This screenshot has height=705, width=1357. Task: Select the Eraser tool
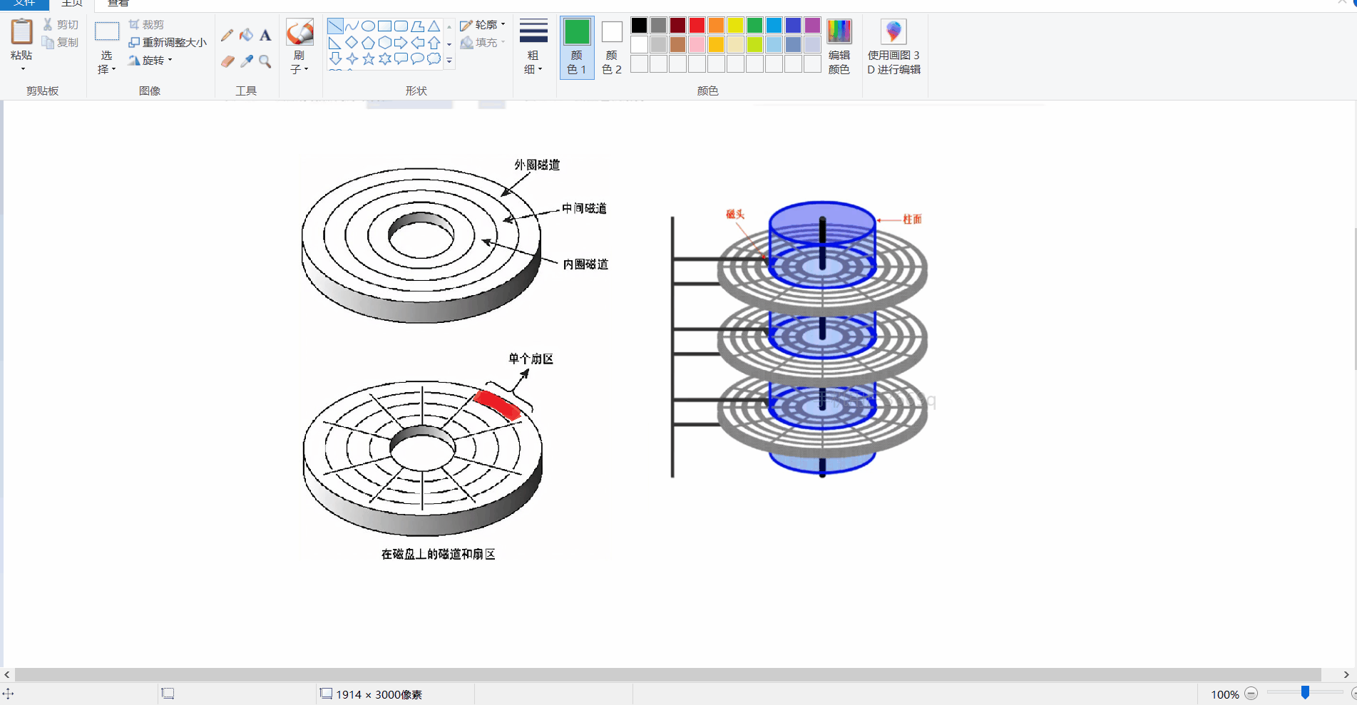click(227, 62)
